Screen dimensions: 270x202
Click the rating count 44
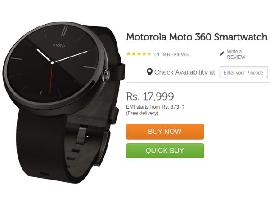pos(157,55)
